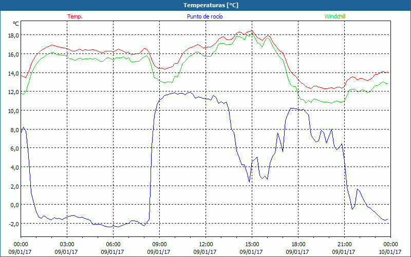411x257 pixels.
Task: Click the 2,0 y-axis value
Action: pyautogui.click(x=14, y=186)
